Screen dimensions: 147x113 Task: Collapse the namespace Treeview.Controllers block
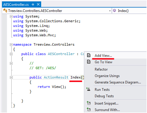(x=11, y=45)
